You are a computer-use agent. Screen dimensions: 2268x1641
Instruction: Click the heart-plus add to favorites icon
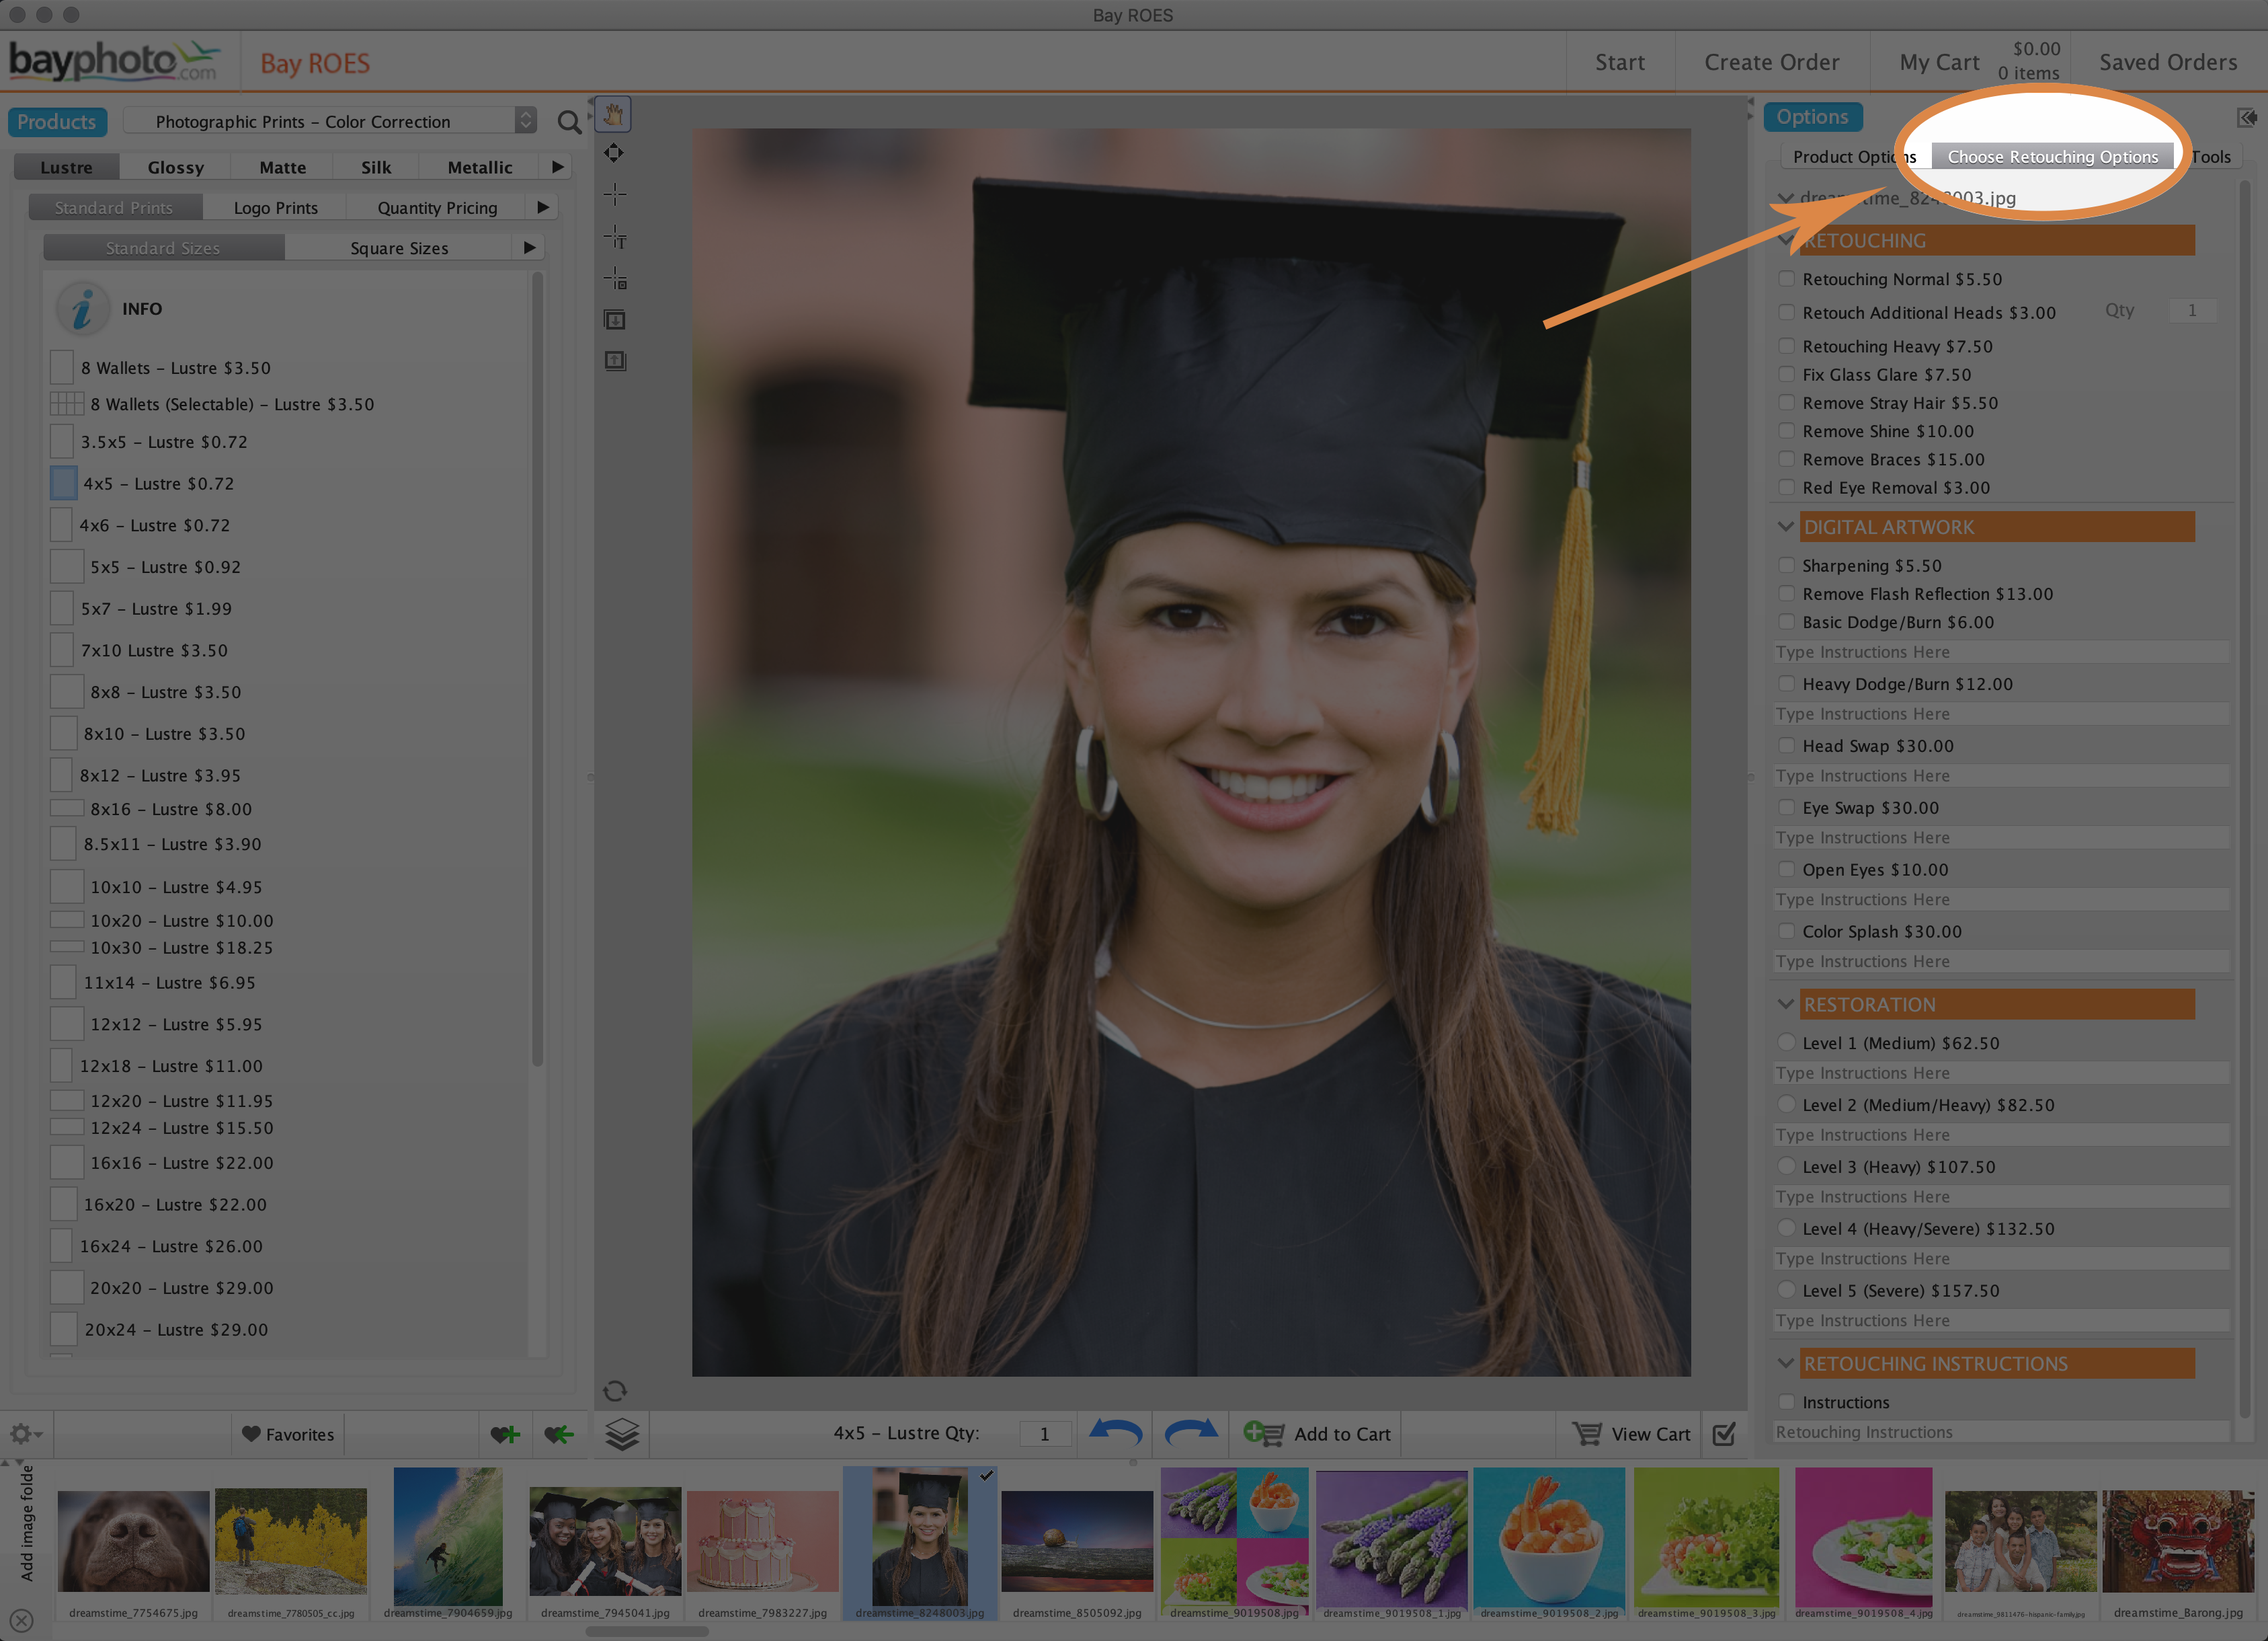(x=507, y=1434)
